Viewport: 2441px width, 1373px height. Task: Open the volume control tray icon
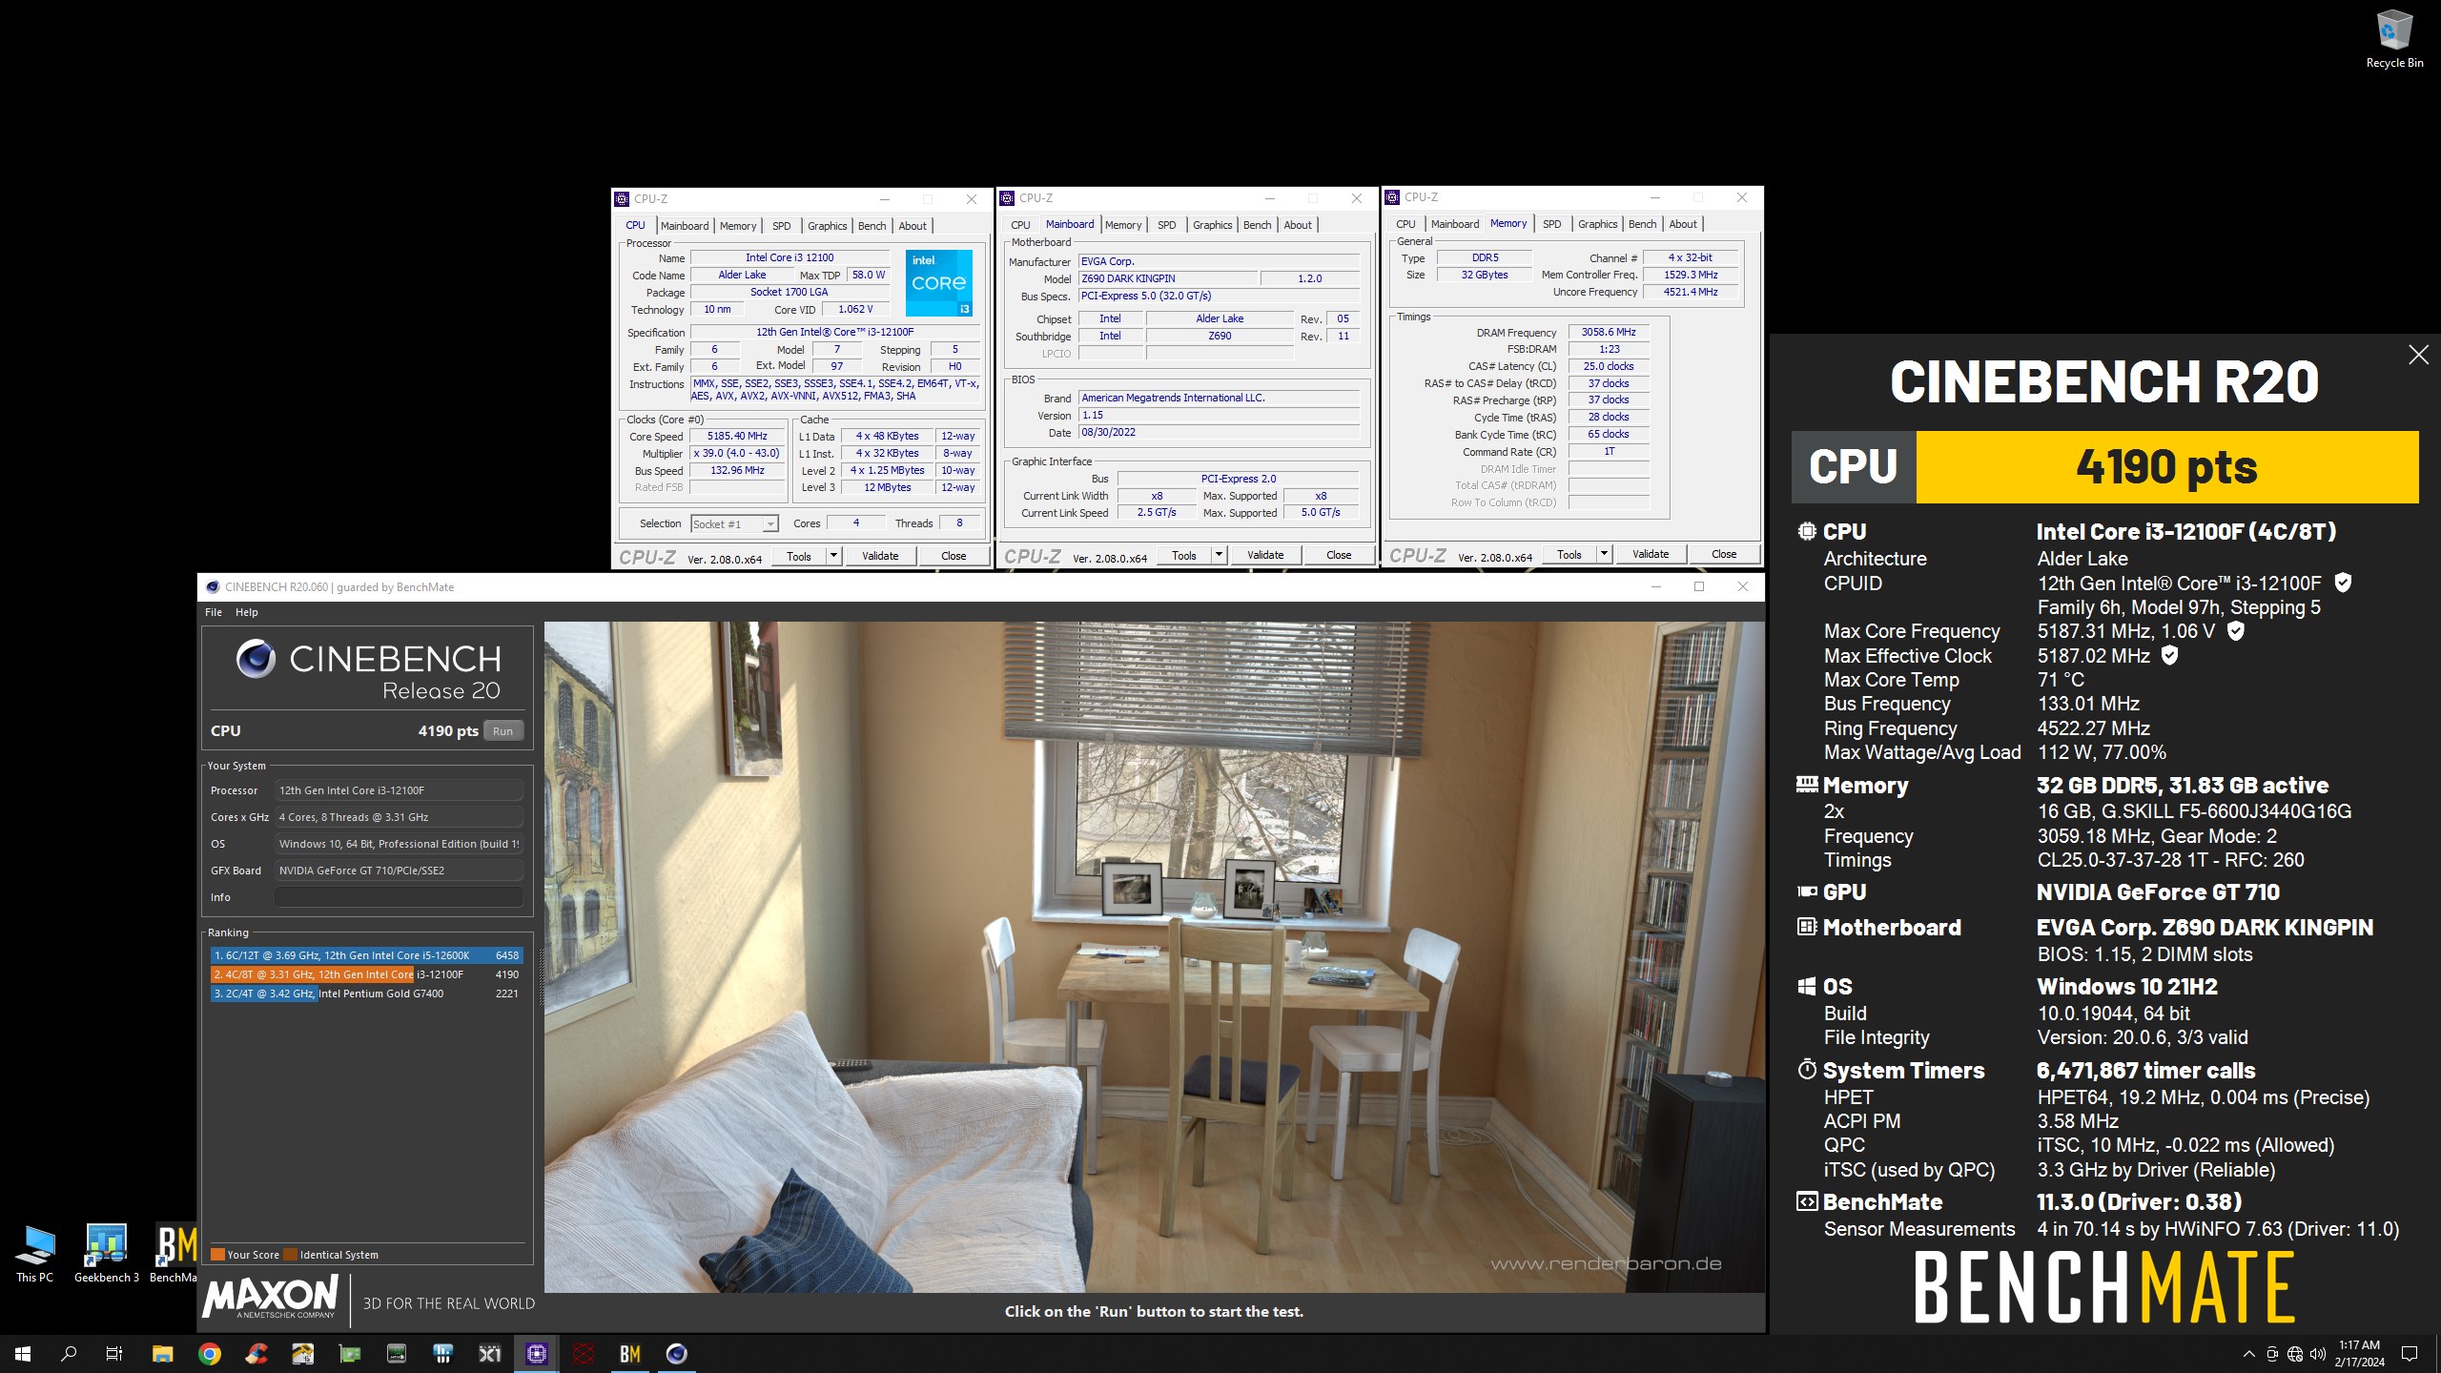[x=2318, y=1354]
